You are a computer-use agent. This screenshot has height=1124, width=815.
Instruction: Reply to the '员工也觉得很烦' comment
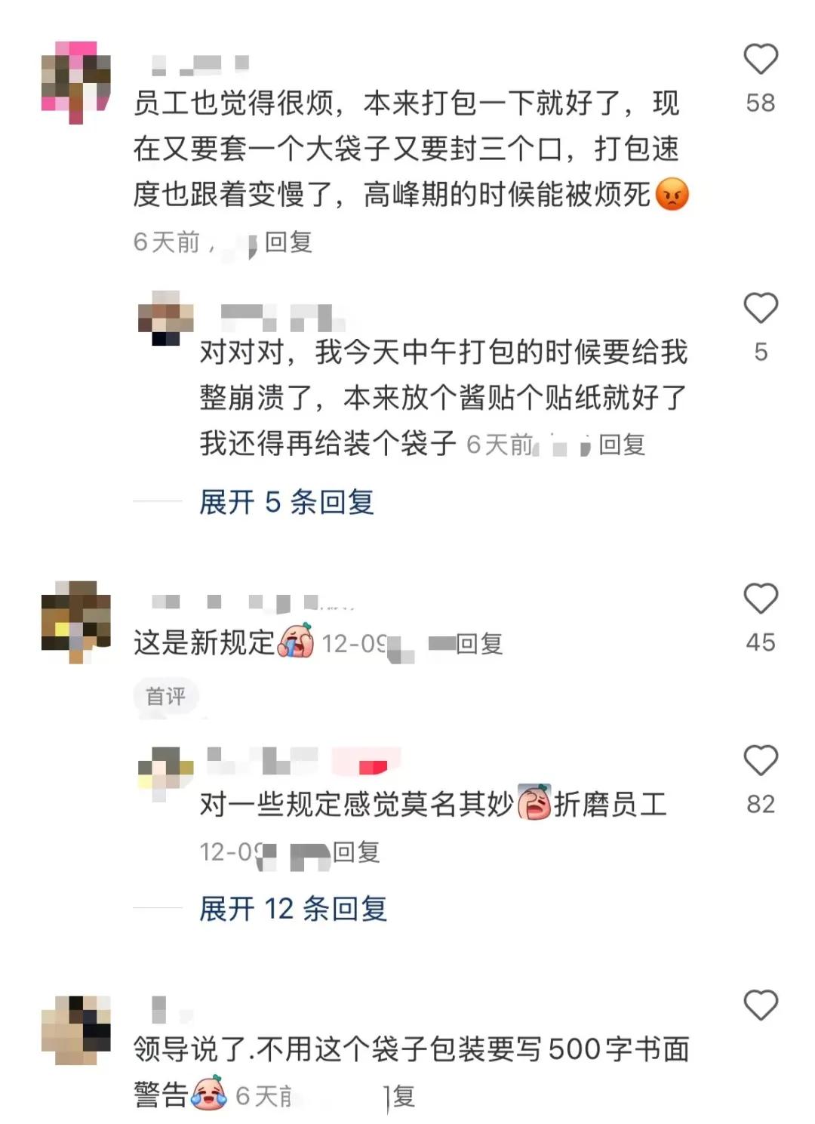tap(288, 242)
